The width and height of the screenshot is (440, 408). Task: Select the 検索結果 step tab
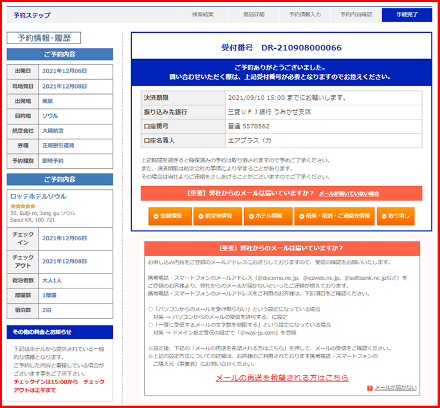pos(203,15)
